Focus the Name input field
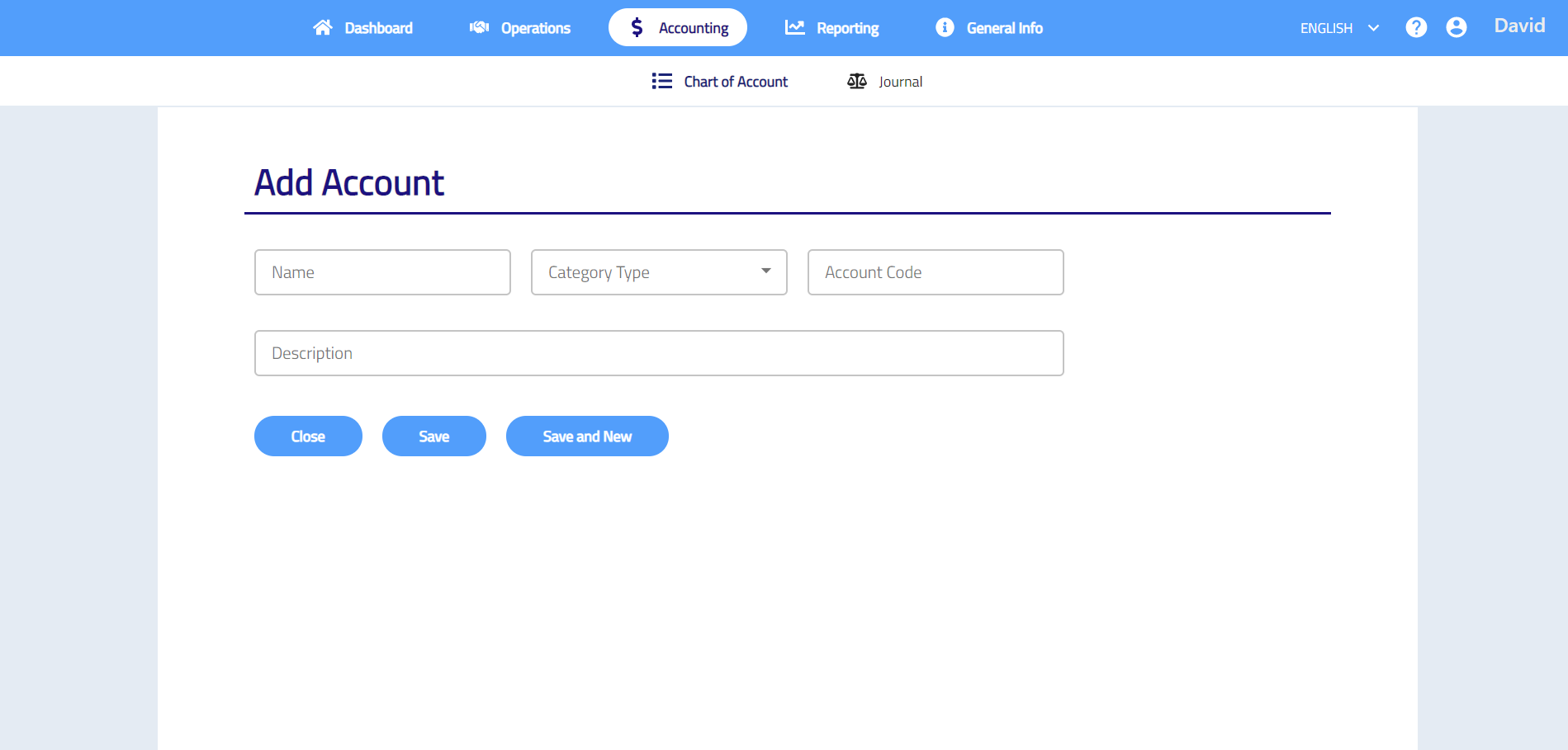The image size is (1568, 750). [x=382, y=272]
